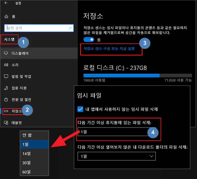
Task: Click the 태블릿 tablet icon
Action: point(6,122)
